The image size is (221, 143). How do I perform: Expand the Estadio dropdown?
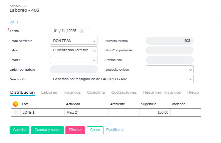[x=94, y=60]
